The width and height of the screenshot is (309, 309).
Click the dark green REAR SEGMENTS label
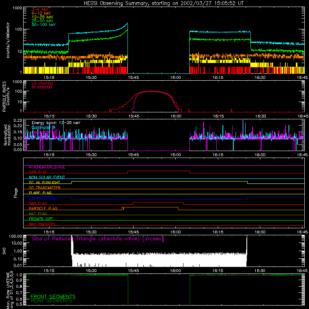pos(51,301)
